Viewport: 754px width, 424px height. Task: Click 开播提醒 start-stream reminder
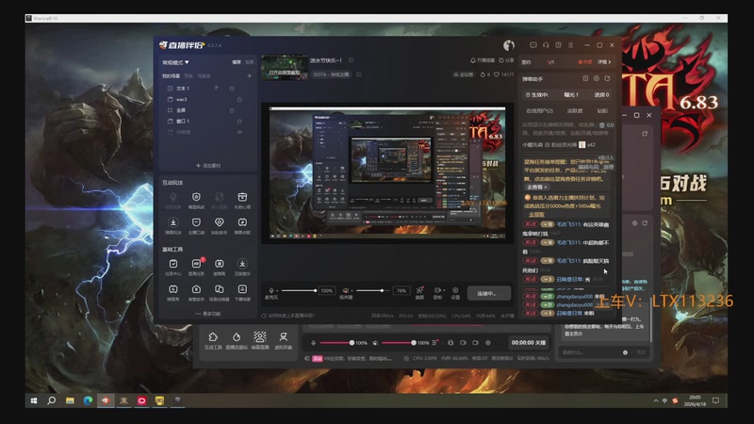pos(482,60)
